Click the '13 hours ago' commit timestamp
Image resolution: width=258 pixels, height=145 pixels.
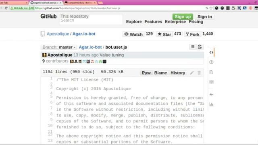click(86, 55)
